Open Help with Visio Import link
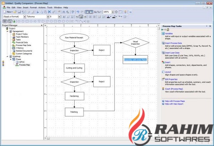 [x=174, y=104]
